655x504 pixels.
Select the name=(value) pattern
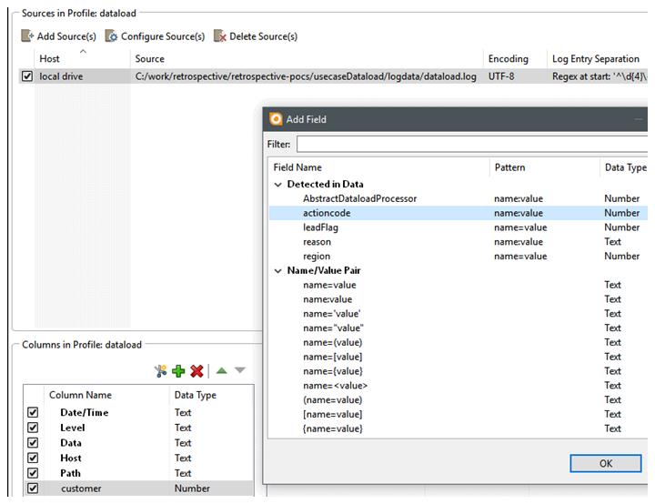coord(333,342)
